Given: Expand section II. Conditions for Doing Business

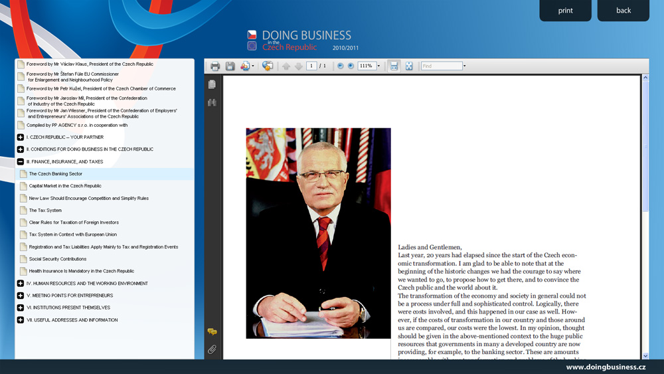Looking at the screenshot, I should point(21,149).
